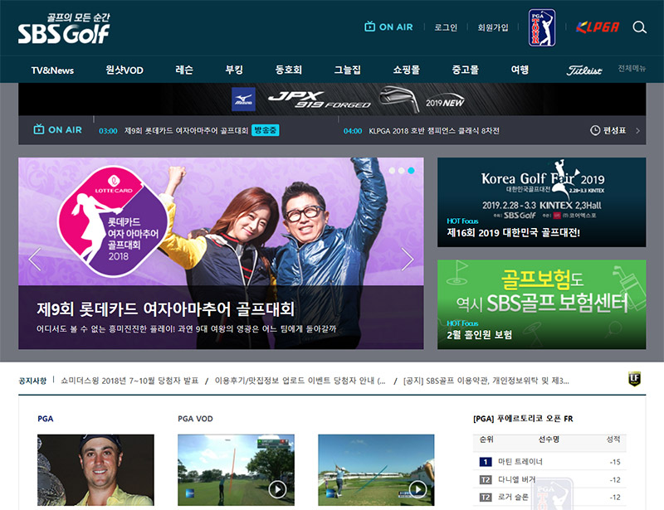This screenshot has height=510, width=664.
Task: Open the Korea Golf Fair 2019 banner
Action: point(542,202)
